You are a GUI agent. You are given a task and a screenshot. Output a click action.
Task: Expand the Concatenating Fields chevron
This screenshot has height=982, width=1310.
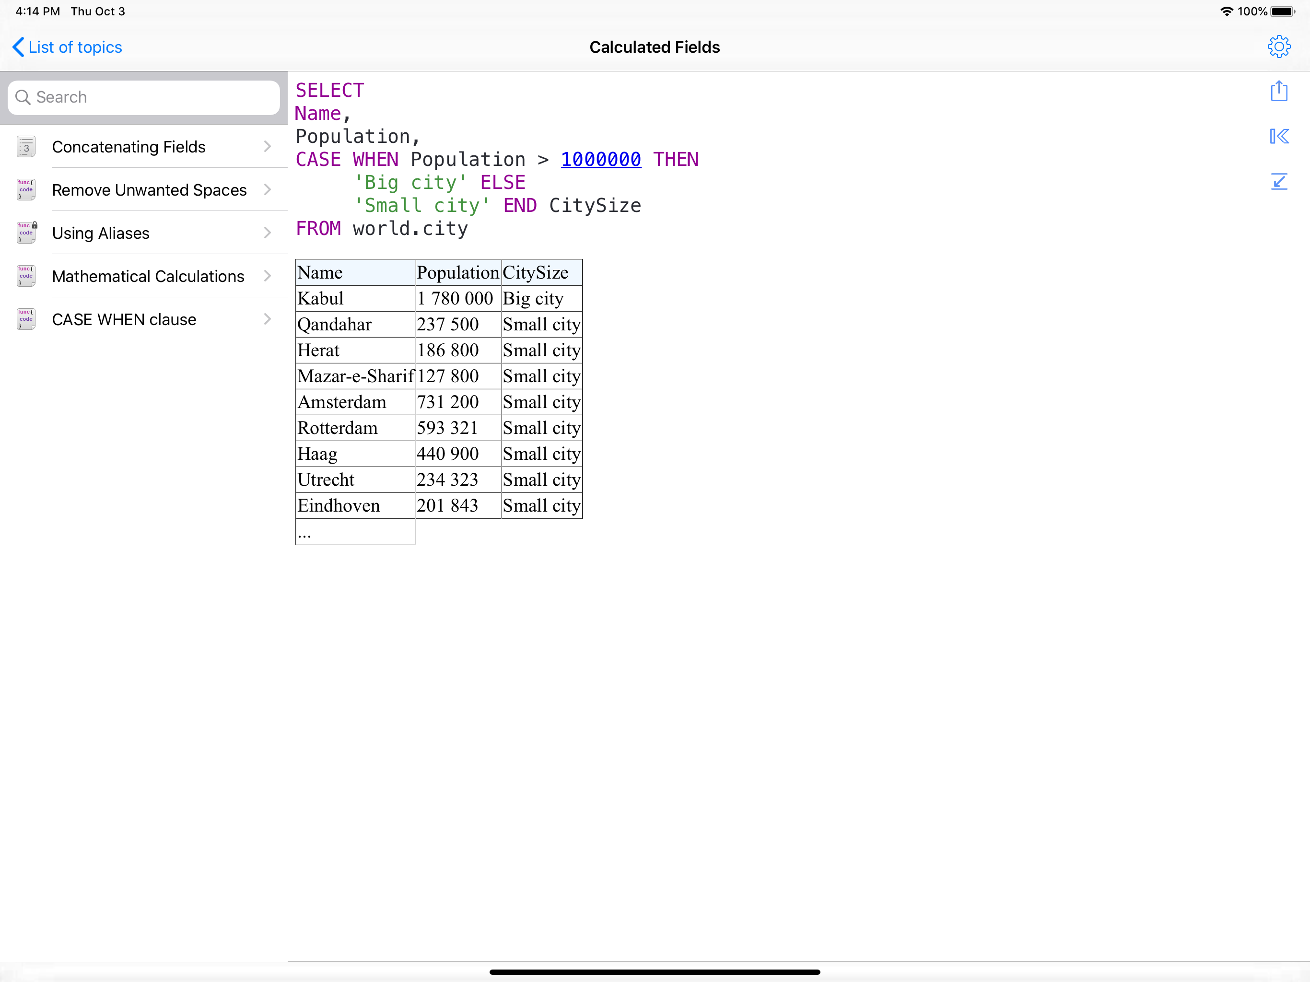(267, 146)
